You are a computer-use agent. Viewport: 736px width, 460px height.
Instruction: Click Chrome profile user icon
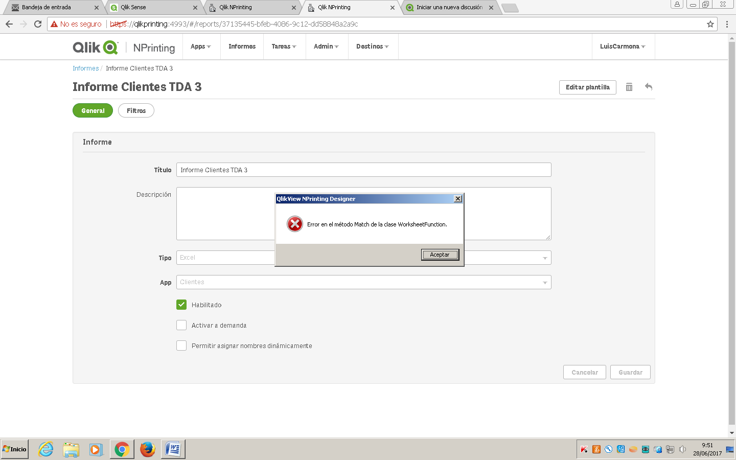(677, 4)
